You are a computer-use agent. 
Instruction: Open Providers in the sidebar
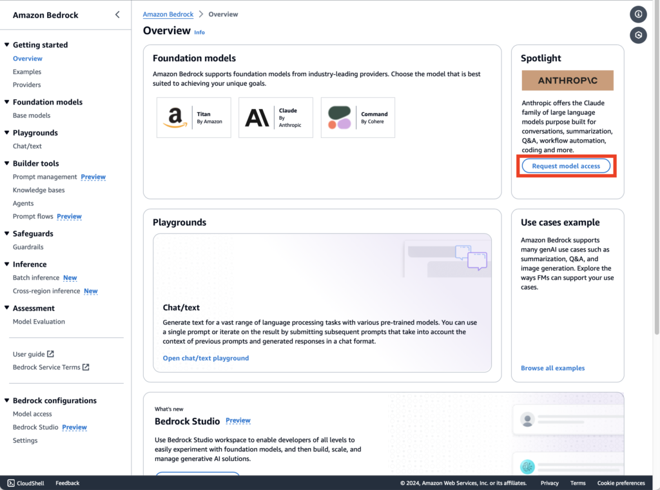(26, 84)
